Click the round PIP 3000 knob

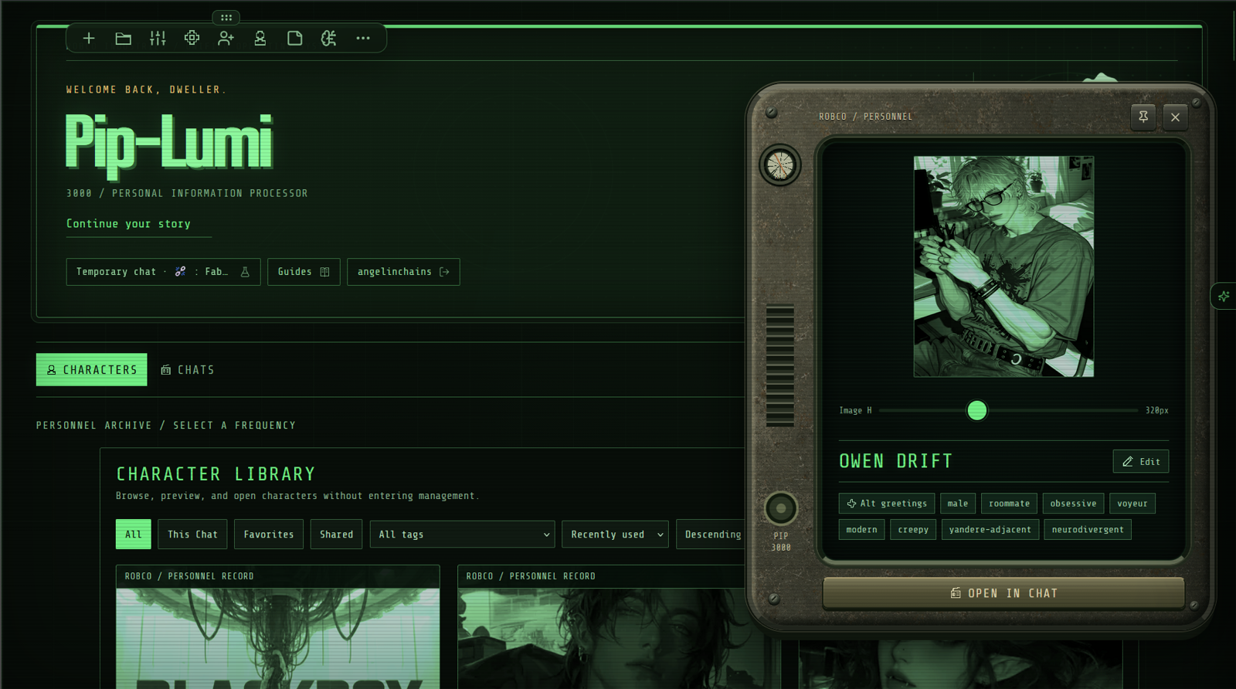[x=781, y=508]
